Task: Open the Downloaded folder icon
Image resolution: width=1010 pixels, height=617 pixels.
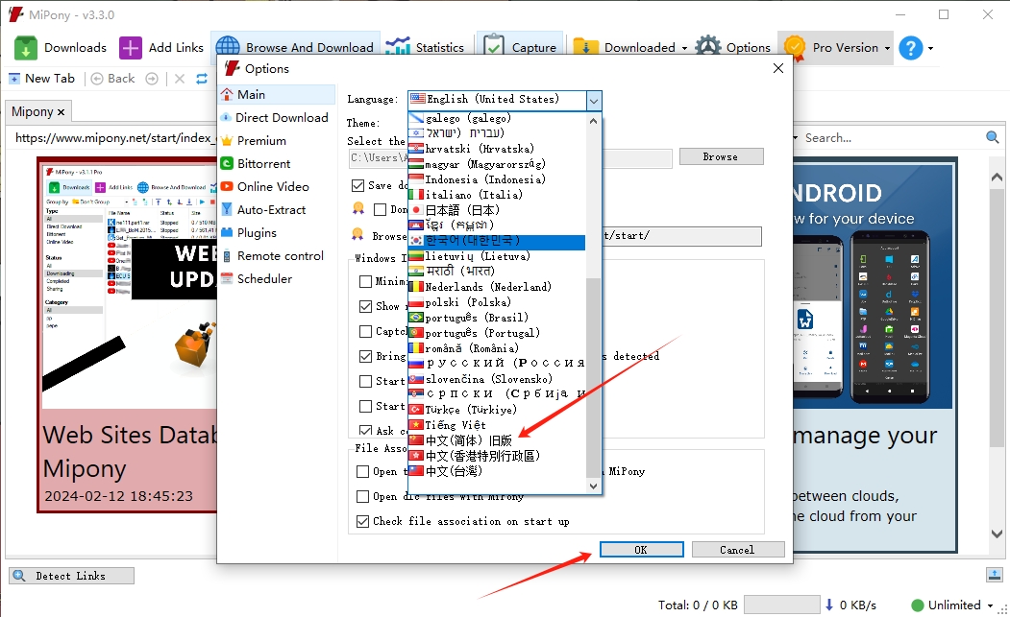Action: click(x=584, y=45)
